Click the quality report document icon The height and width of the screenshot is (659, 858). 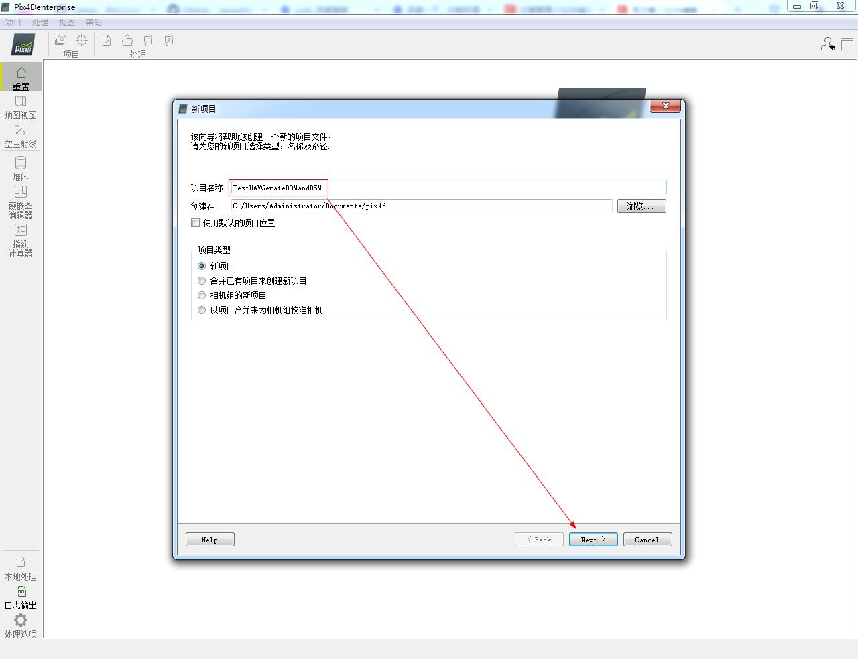[x=107, y=40]
